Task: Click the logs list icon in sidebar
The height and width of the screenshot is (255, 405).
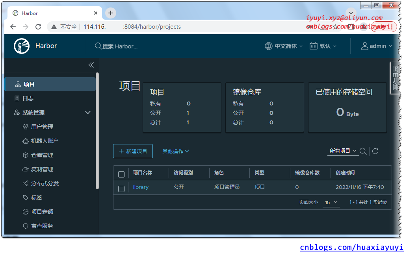Action: [17, 98]
